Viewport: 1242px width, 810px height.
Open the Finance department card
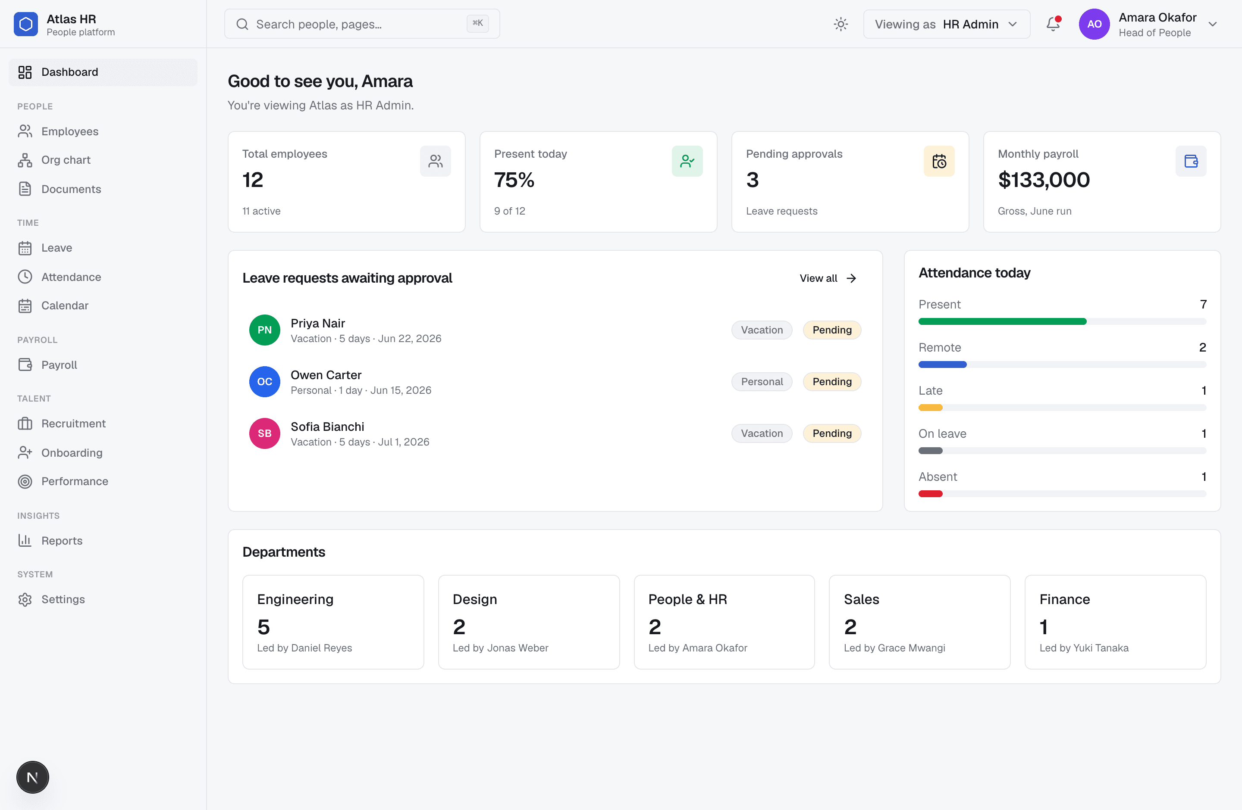coord(1115,622)
